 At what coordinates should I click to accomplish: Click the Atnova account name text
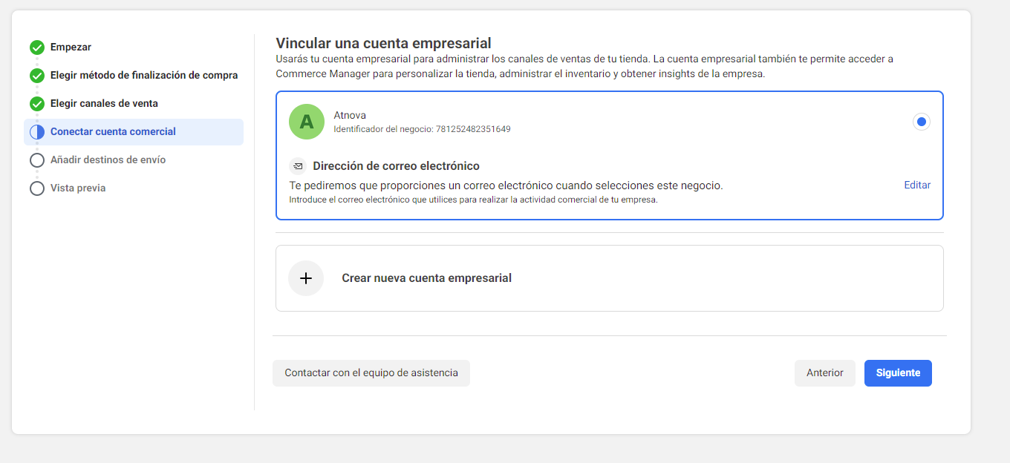click(350, 115)
